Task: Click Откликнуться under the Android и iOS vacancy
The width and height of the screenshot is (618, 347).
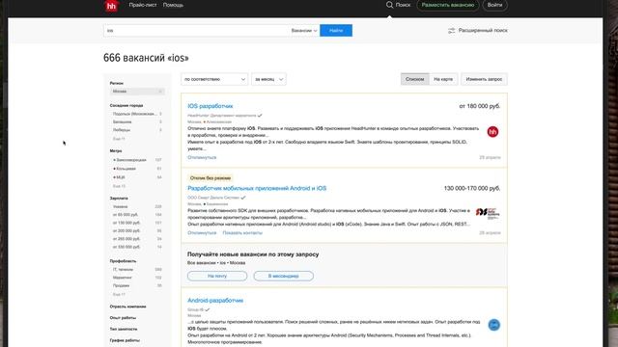Action: coord(202,233)
